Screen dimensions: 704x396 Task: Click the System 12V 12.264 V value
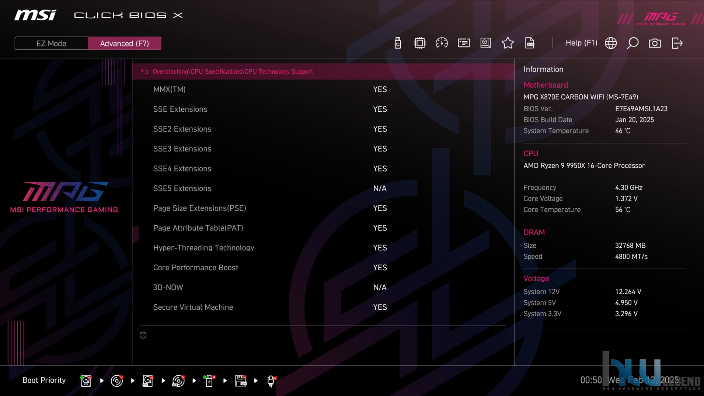point(628,292)
